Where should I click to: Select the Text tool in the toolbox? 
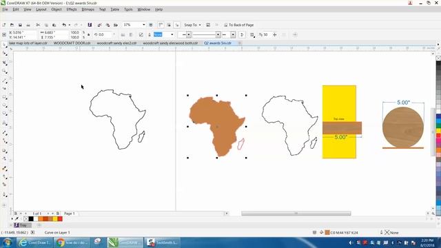coord(5,123)
